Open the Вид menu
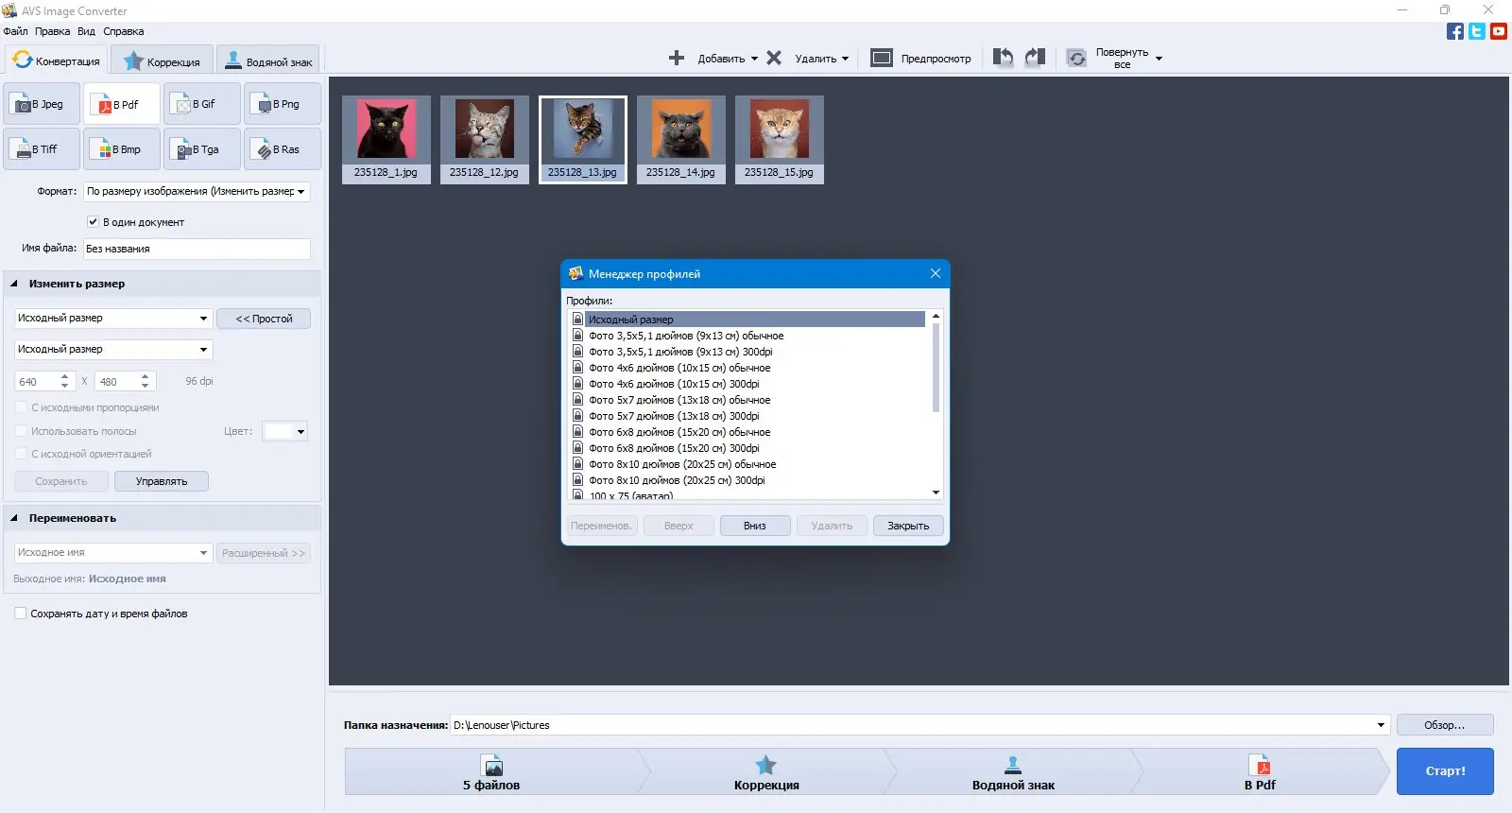1512x813 pixels. (x=86, y=31)
